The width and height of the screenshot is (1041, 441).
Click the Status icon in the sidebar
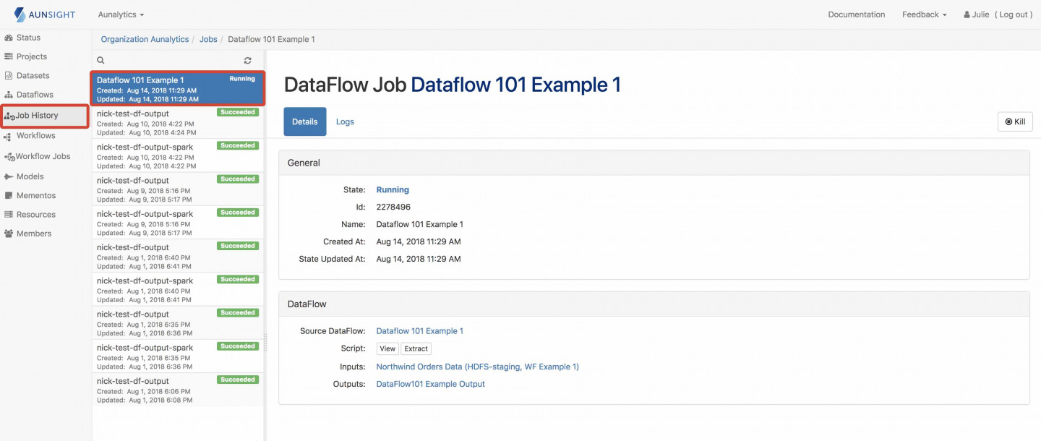9,38
